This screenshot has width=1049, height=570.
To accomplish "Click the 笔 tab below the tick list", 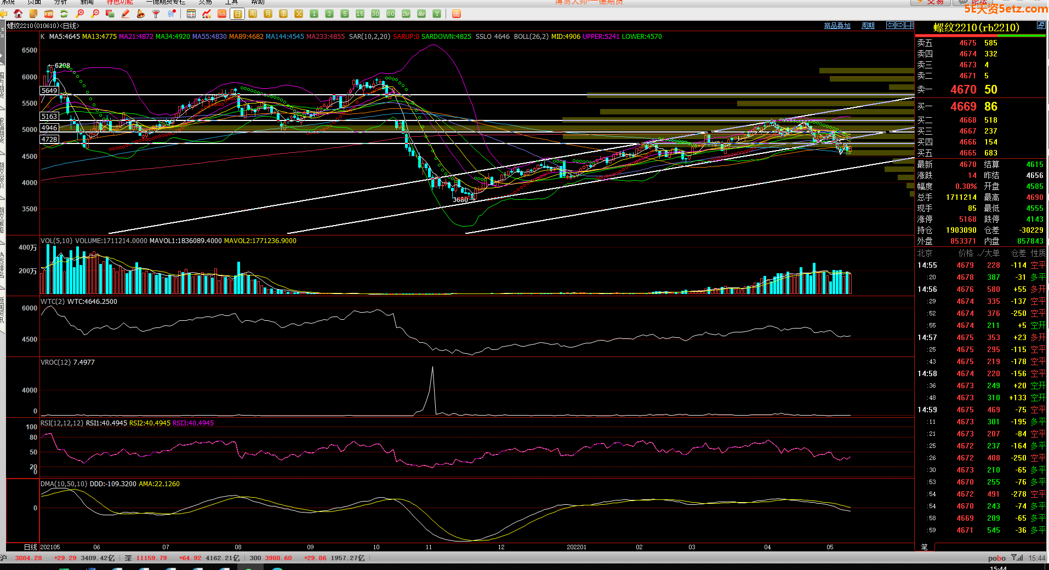I will (924, 547).
